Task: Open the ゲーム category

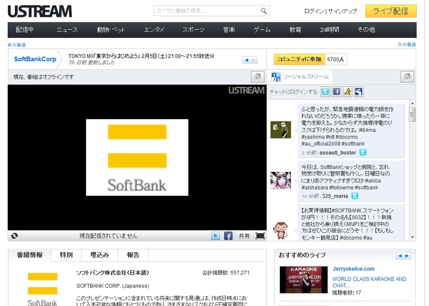Action: [262, 30]
